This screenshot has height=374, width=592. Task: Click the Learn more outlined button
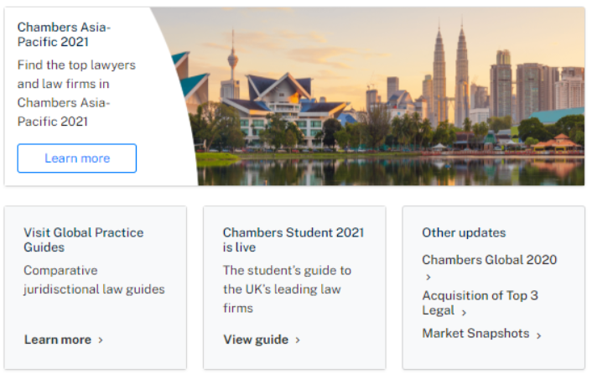coord(77,158)
